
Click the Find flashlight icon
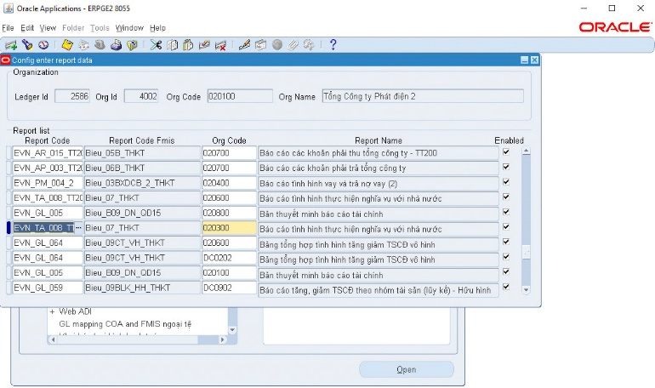pyautogui.click(x=27, y=45)
